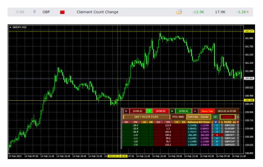Click the GBPUSD pair label
Screen dimensions: 263x167
coord(230,125)
